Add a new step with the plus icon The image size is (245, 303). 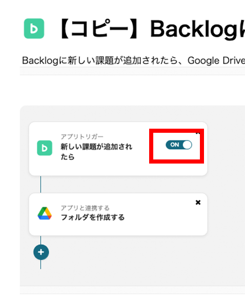[41, 252]
